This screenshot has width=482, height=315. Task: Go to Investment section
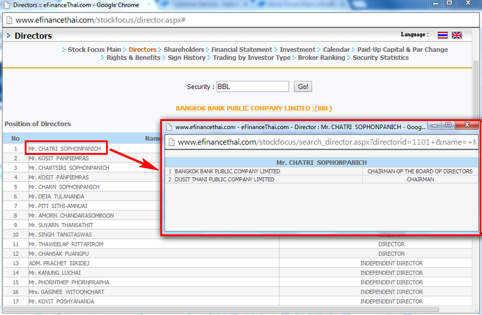click(x=298, y=49)
